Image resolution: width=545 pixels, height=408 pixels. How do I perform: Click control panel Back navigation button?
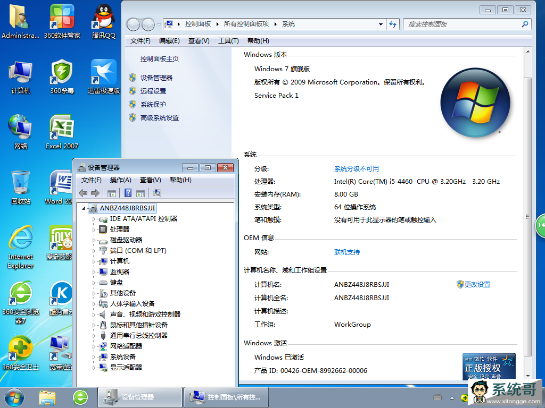coord(133,24)
